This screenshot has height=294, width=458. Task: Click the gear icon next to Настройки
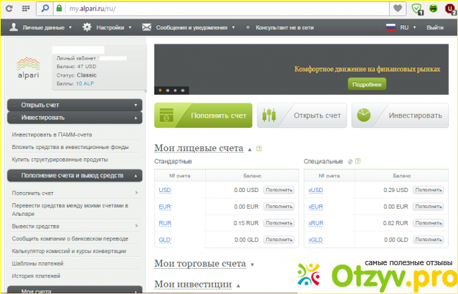[x=87, y=27]
